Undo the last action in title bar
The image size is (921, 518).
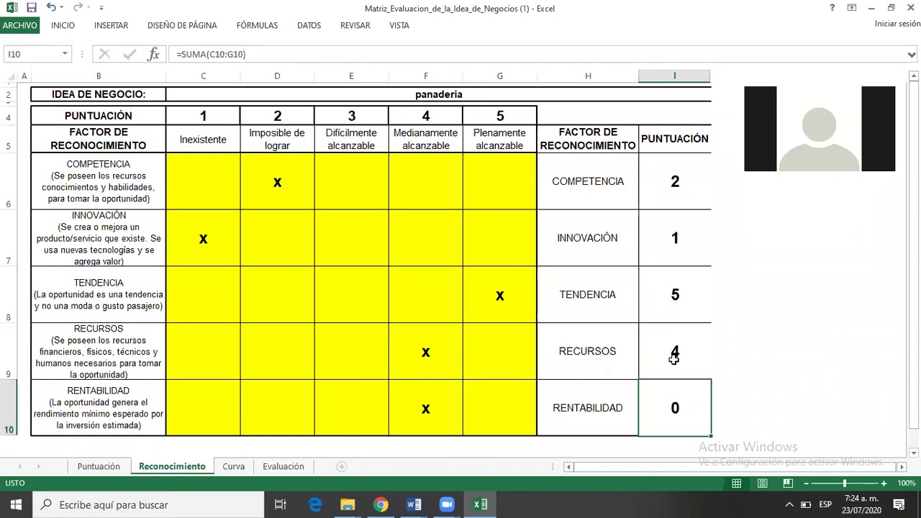pos(50,8)
